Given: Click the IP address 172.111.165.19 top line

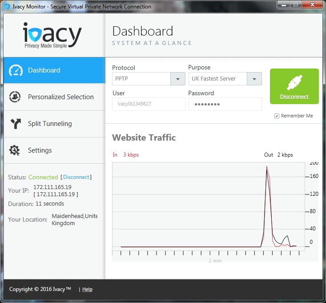Looking at the screenshot, I should pos(52,187).
